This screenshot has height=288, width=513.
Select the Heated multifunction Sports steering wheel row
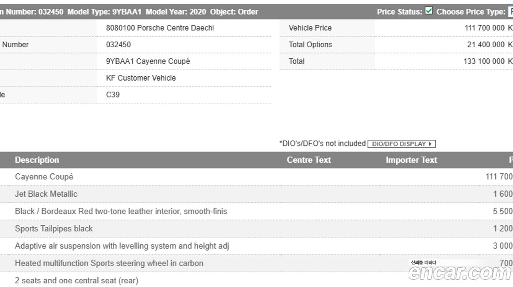click(109, 263)
